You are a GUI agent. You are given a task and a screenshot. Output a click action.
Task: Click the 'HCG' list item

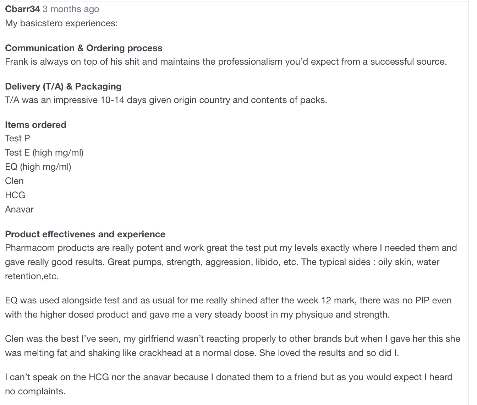[x=15, y=195]
